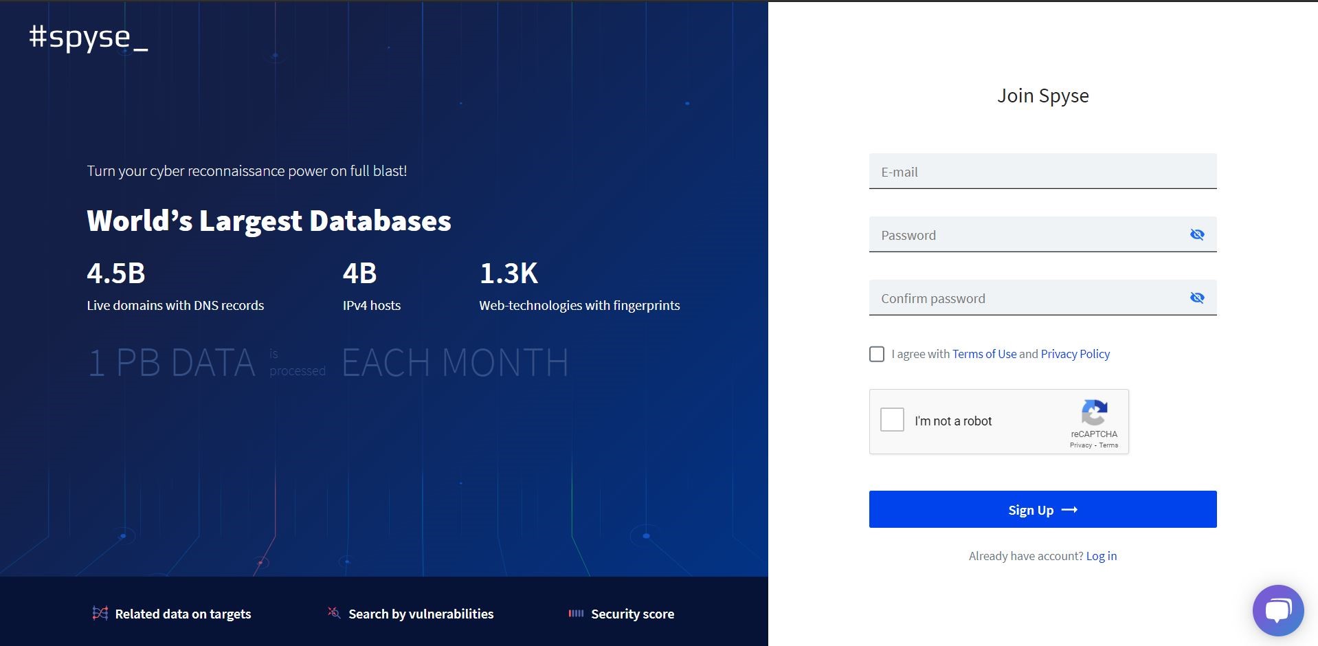Image resolution: width=1318 pixels, height=646 pixels.
Task: Open the chat support bubble
Action: pos(1277,610)
